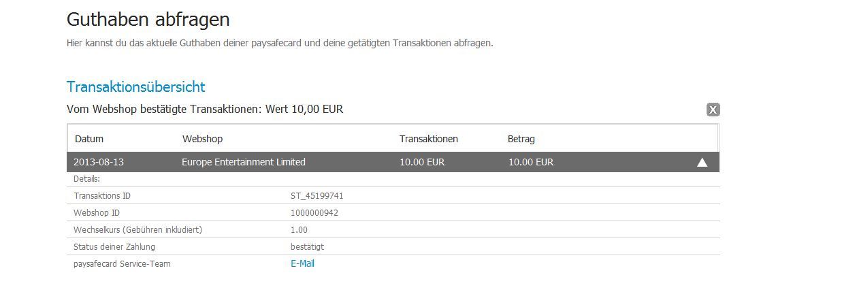Screen dimensions: 857x294
Task: Close the transaction overview with X icon
Action: [x=713, y=110]
